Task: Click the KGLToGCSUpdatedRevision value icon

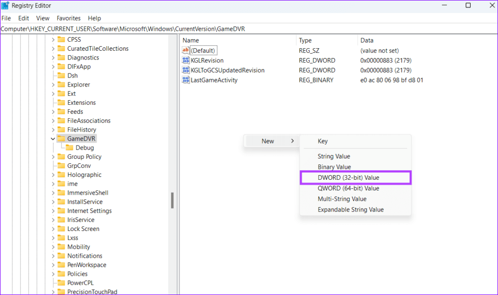Action: (x=186, y=71)
